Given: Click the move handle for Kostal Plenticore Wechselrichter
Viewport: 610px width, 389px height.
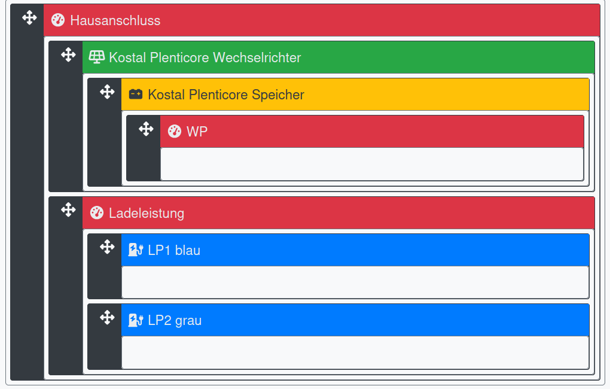Looking at the screenshot, I should (68, 55).
